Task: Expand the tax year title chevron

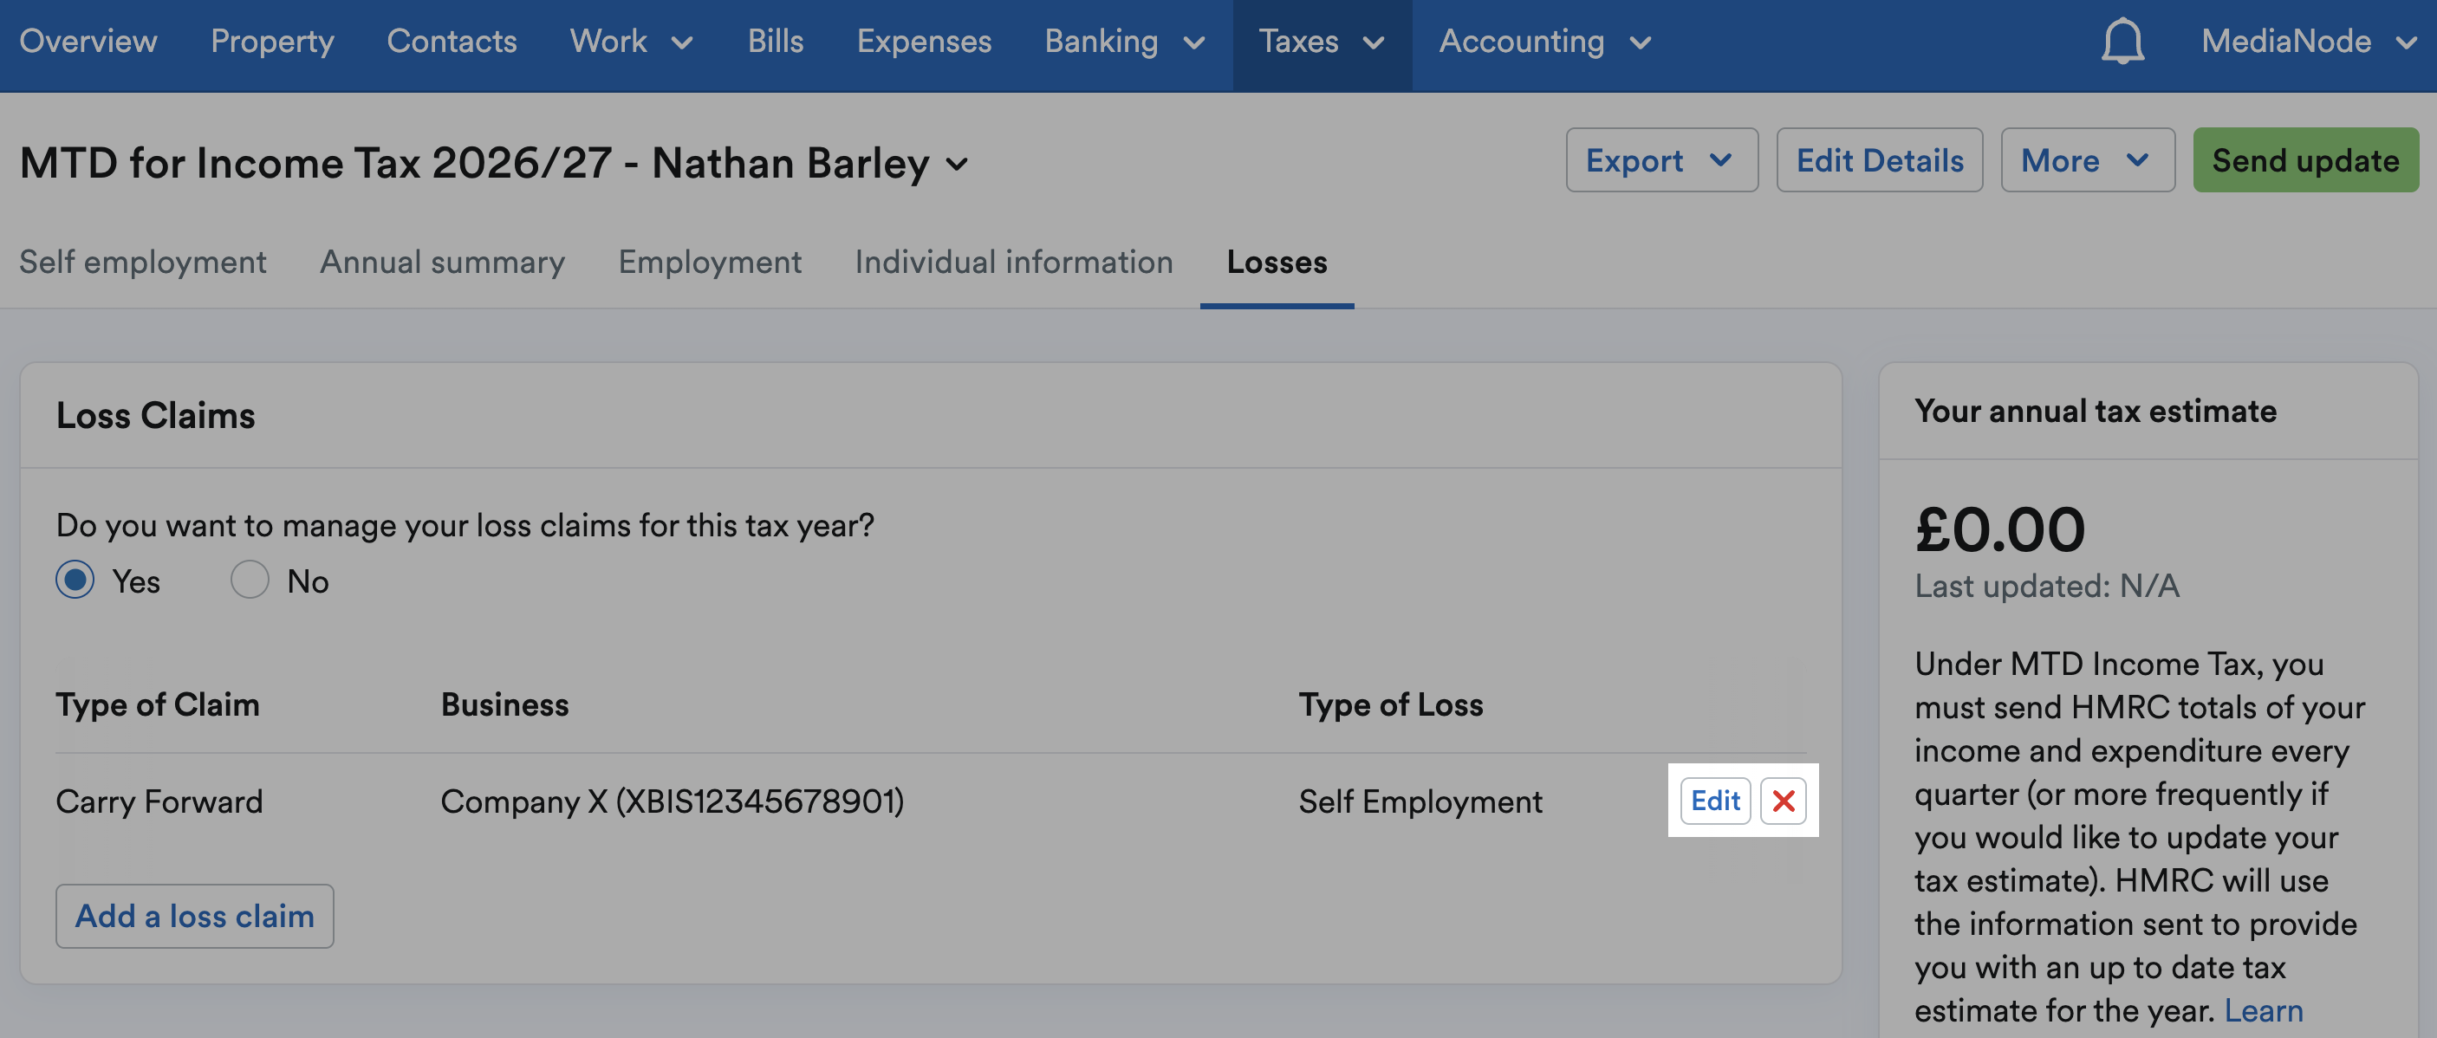Action: click(x=958, y=164)
